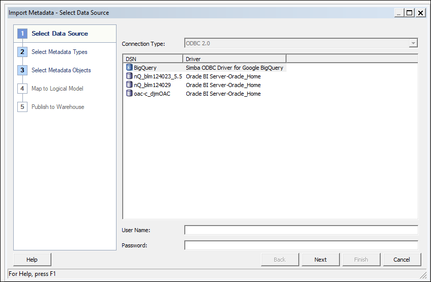Click the 'For Help, press F1' status text

point(32,274)
